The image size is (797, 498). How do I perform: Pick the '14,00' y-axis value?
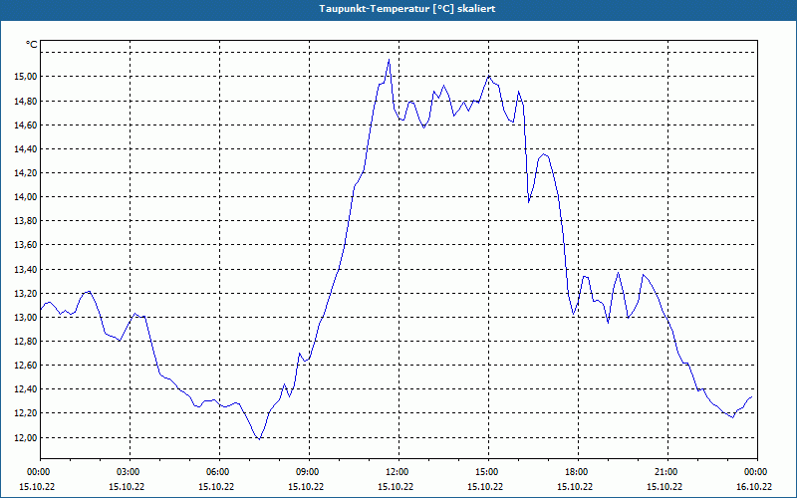coord(28,197)
